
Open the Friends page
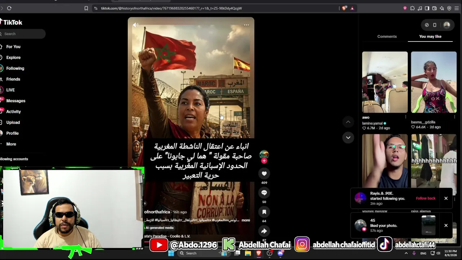[x=13, y=79]
